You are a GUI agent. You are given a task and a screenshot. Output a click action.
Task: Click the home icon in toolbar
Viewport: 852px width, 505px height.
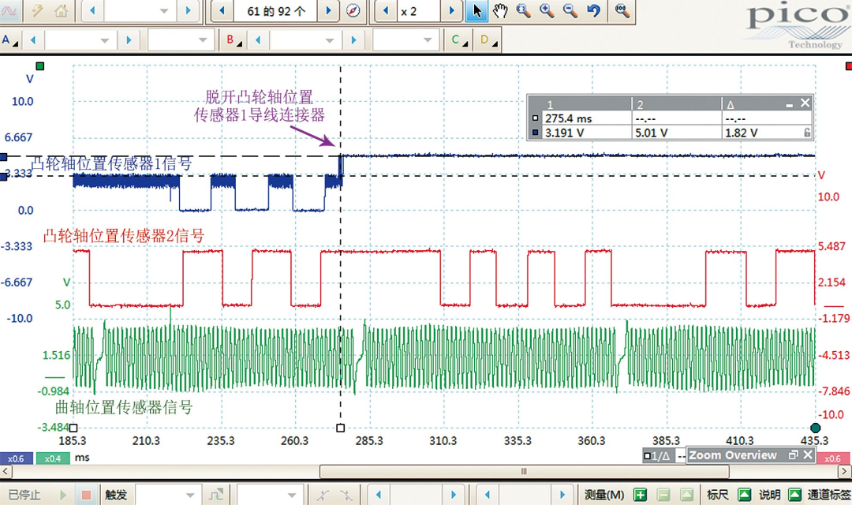pos(61,10)
